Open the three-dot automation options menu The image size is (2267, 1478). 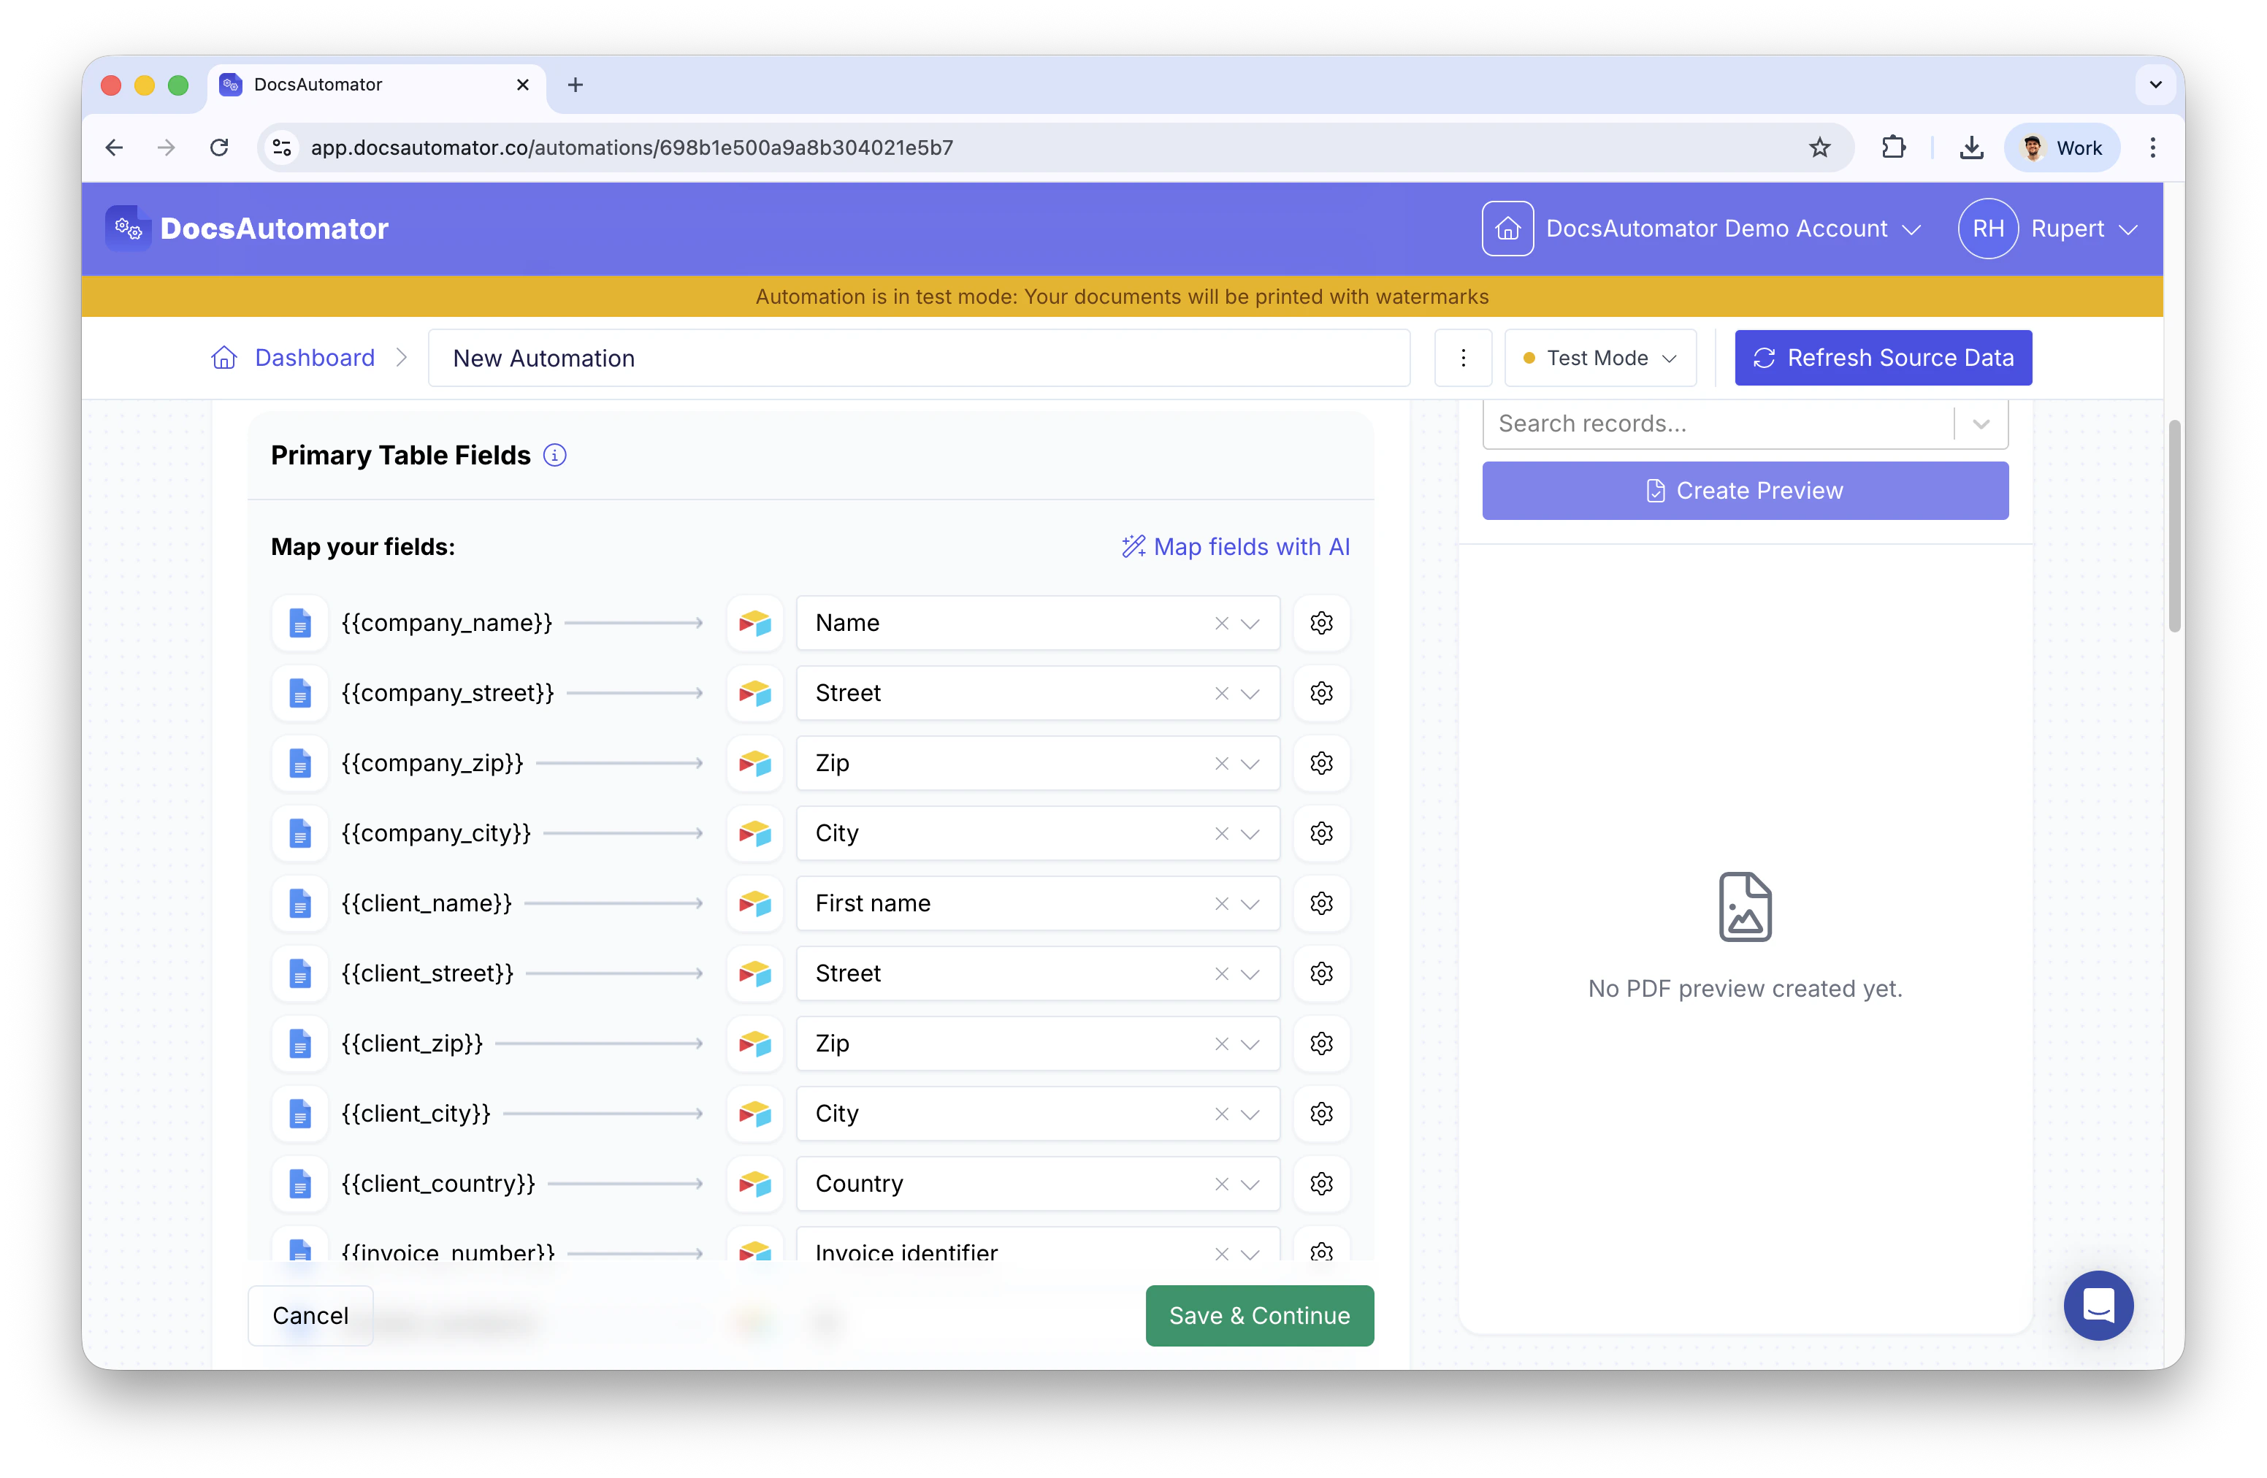1463,358
